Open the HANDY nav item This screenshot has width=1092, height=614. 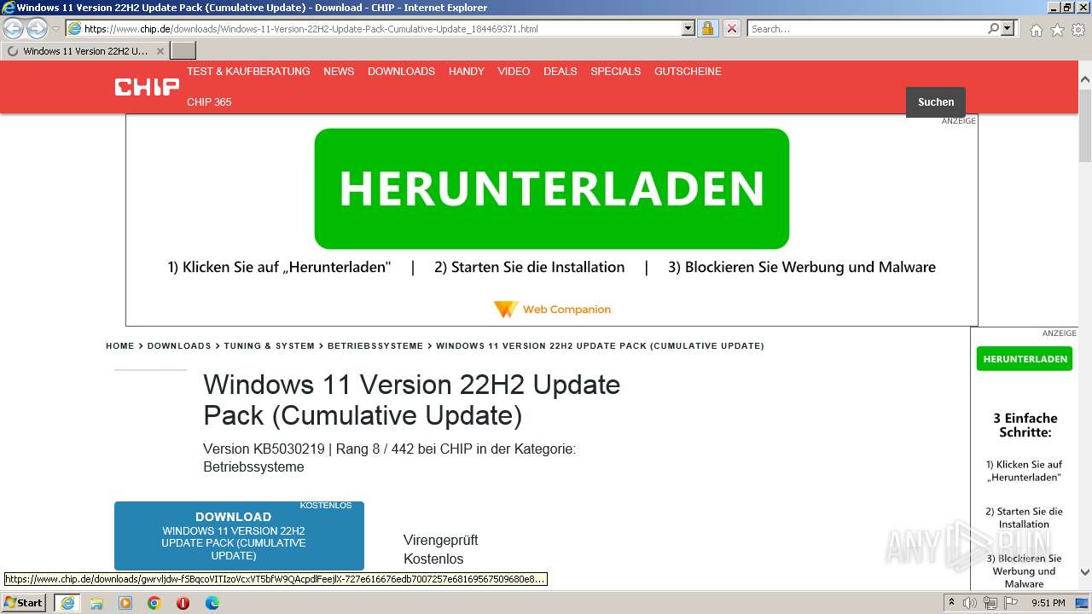(467, 71)
